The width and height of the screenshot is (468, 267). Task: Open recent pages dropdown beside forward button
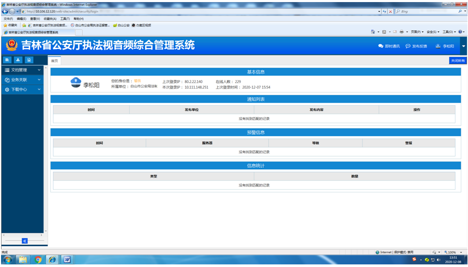[x=17, y=11]
